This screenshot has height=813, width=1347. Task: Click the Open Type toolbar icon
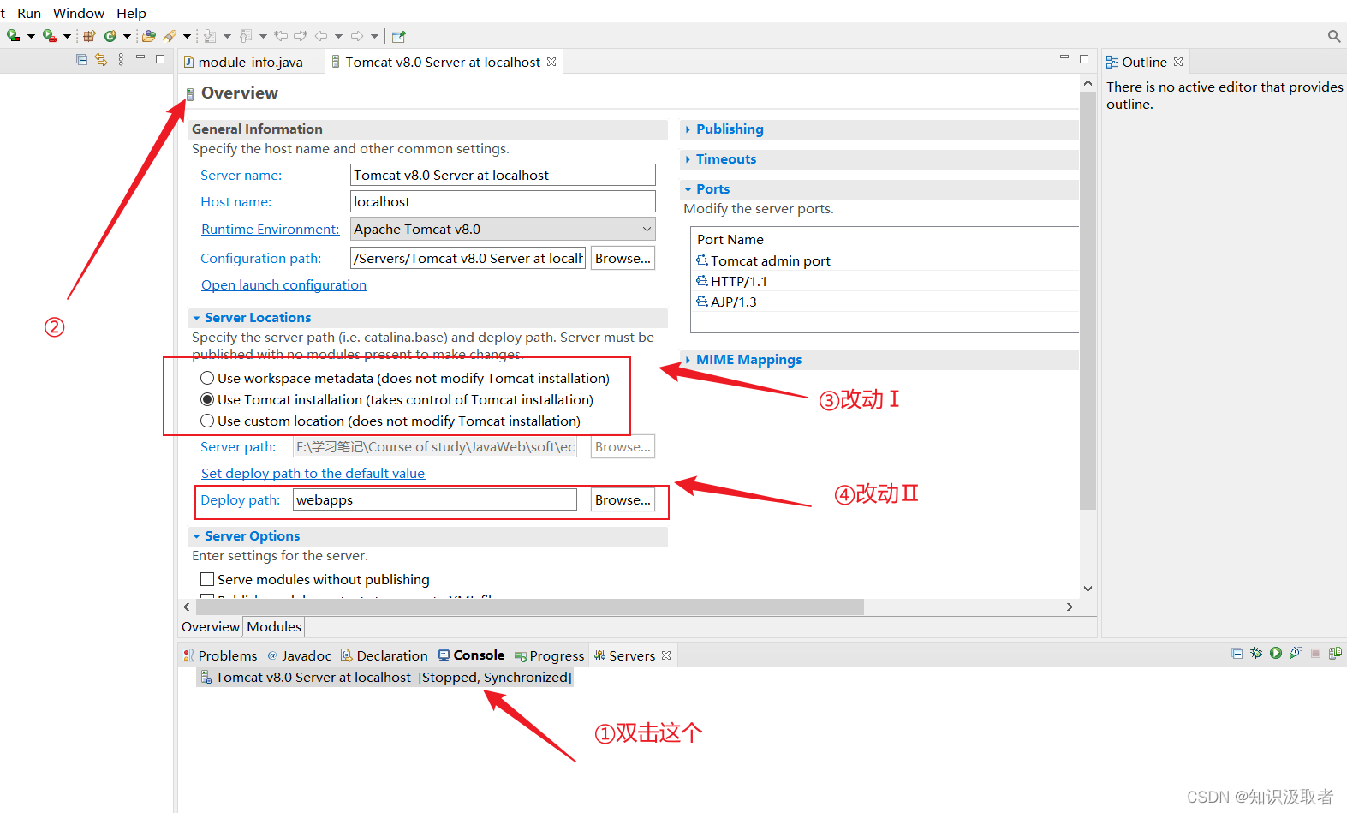coord(149,36)
